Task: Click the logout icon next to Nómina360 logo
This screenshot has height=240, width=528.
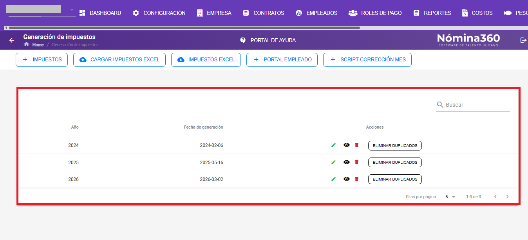Action: pyautogui.click(x=523, y=40)
